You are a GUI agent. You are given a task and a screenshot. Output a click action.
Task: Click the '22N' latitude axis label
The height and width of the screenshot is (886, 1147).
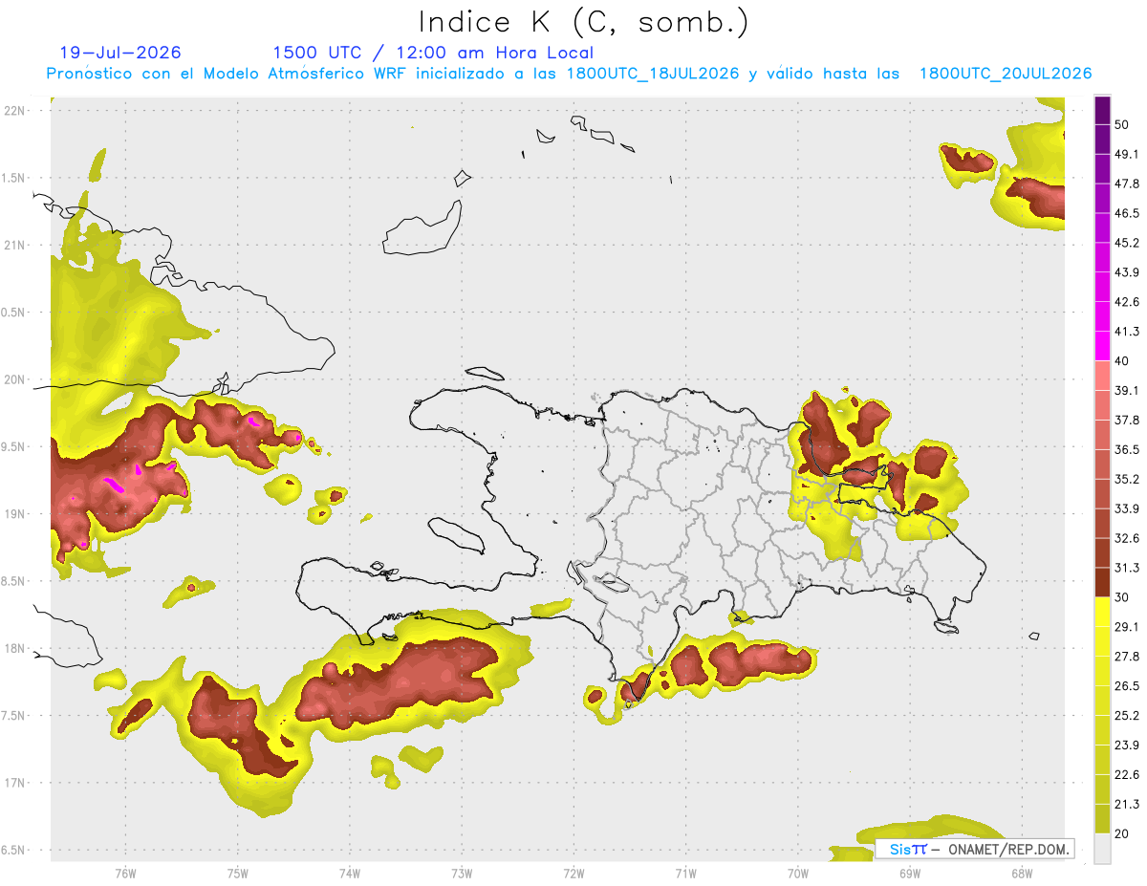15,111
